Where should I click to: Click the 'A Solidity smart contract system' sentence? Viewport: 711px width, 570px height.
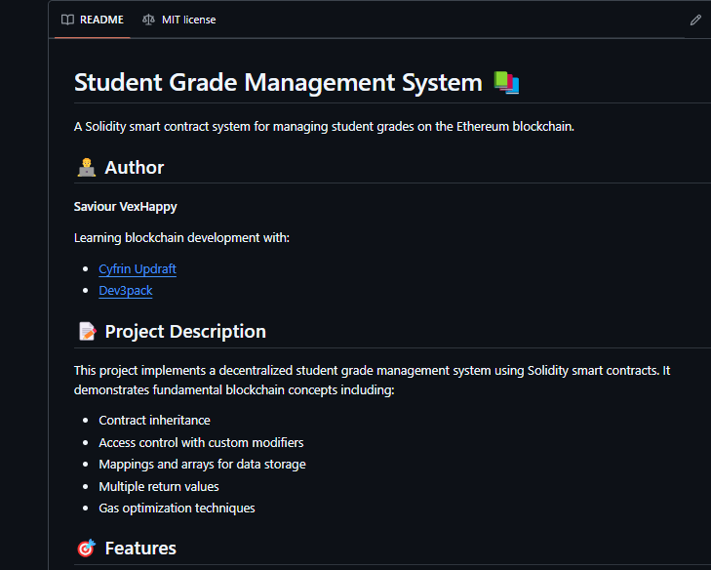[324, 127]
